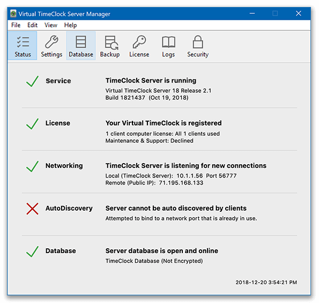Click 'TimeClock Server is running' heading
The height and width of the screenshot is (303, 319).
click(151, 80)
